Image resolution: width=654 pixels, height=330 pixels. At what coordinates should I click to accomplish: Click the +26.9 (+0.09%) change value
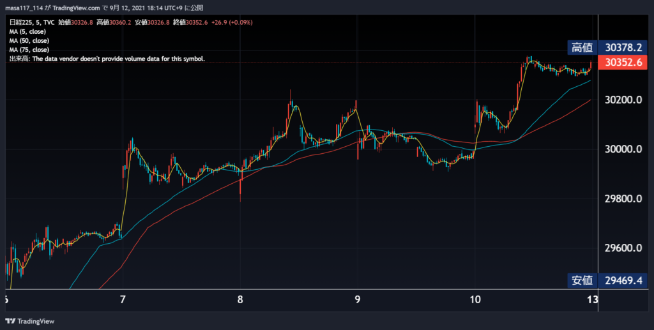click(x=231, y=22)
